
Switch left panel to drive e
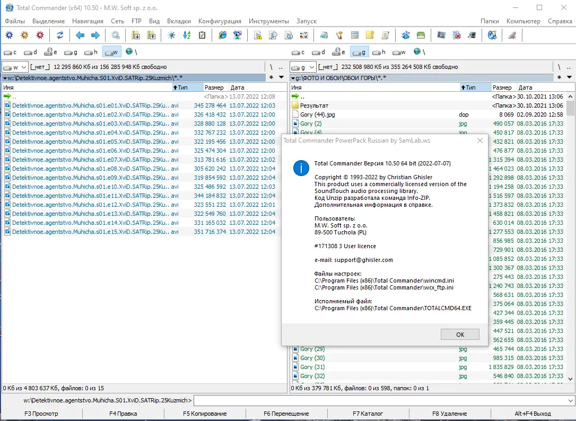click(51, 52)
